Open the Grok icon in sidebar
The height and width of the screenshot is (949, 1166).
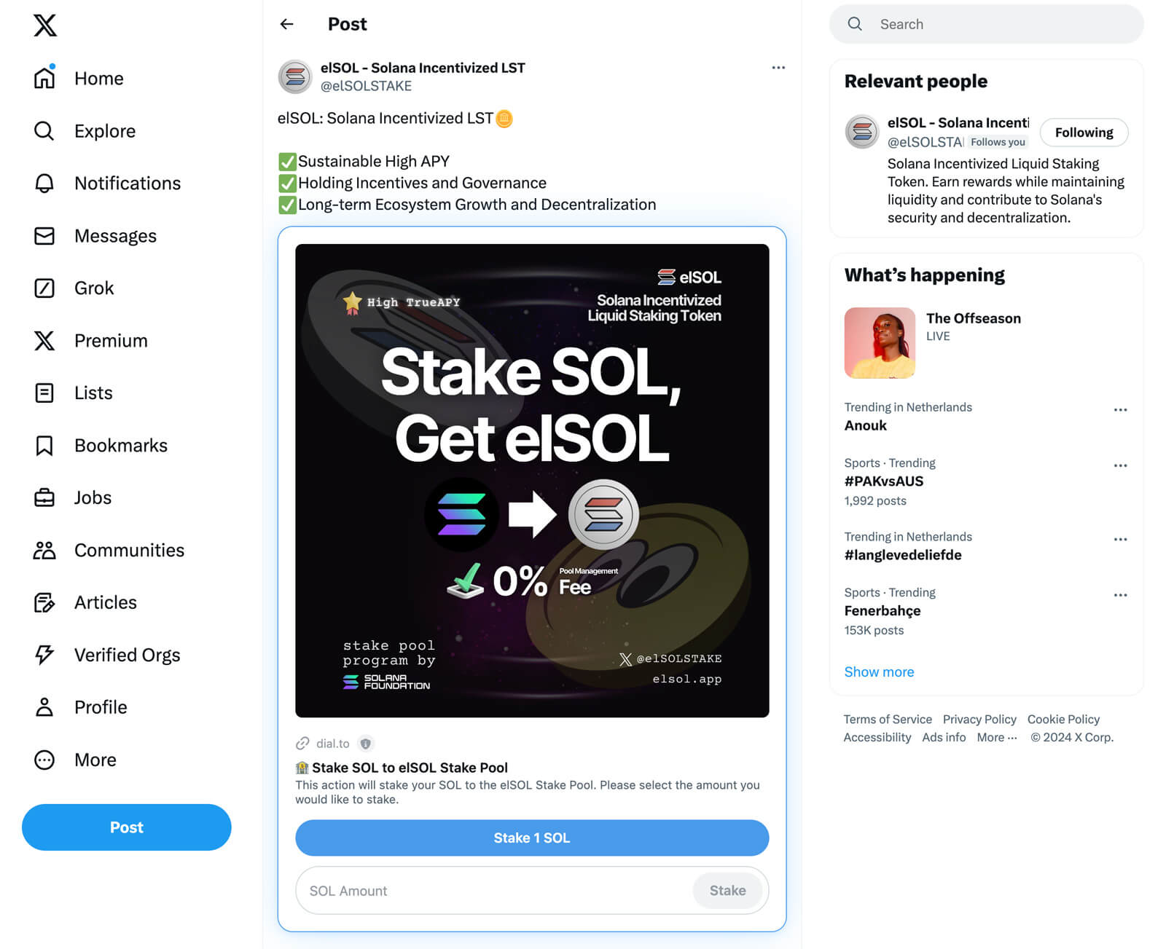coord(44,288)
